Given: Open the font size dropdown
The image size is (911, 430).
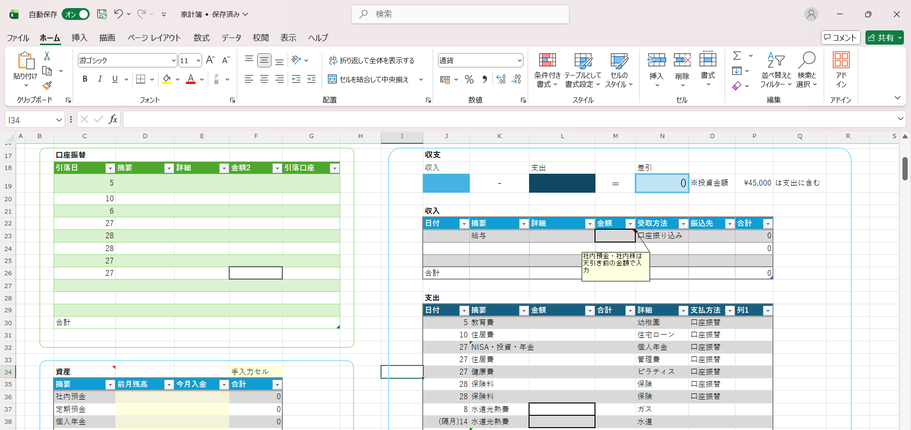Looking at the screenshot, I should [x=198, y=60].
